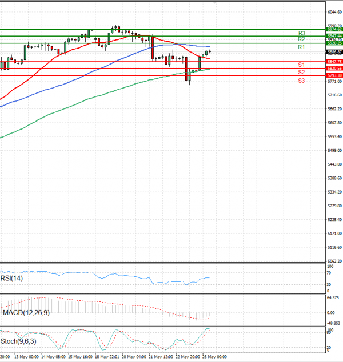Click the 15 May 16:00 time label
343x362 pixels.
click(80, 357)
